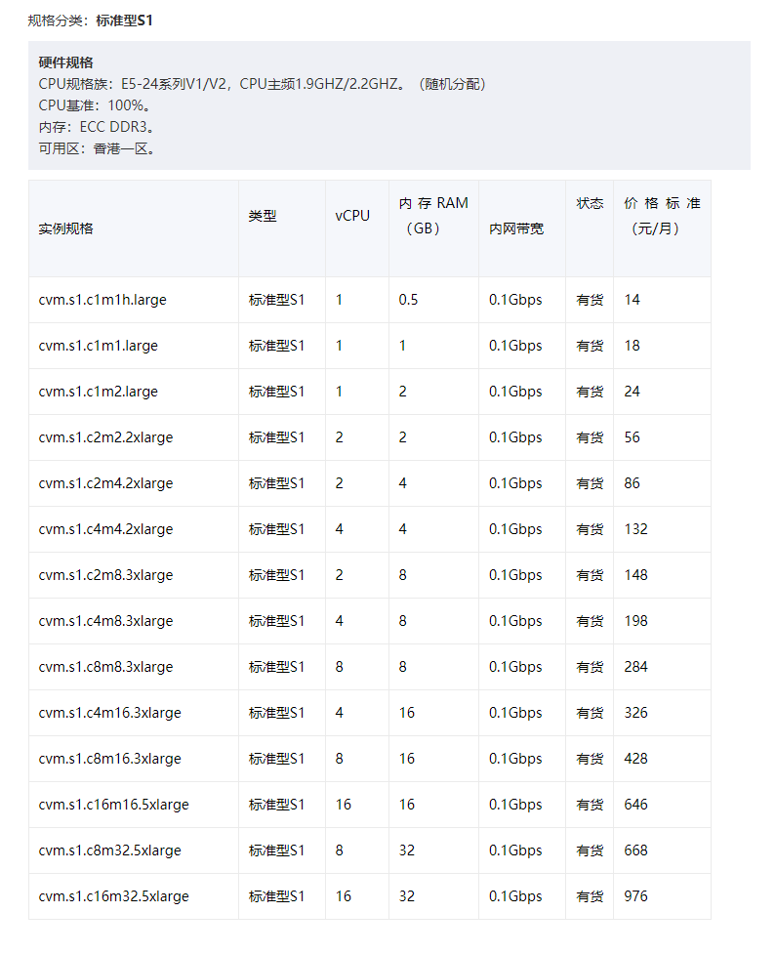Click 有货 status in c1m1h.large row
The width and height of the screenshot is (776, 954).
(590, 300)
